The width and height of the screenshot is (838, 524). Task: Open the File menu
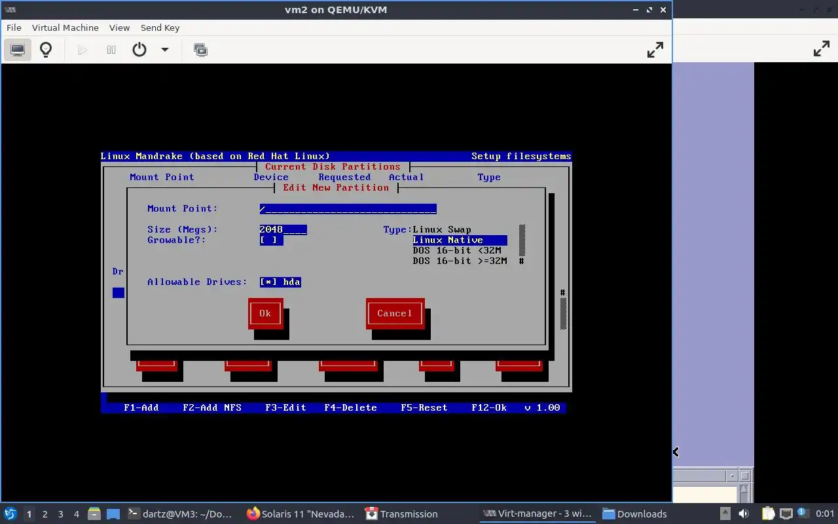(14, 28)
